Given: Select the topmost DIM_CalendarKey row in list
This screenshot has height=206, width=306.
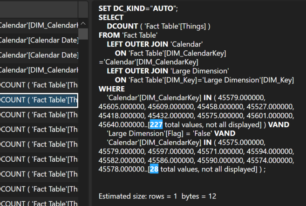Looking at the screenshot, I should pyautogui.click(x=39, y=25).
